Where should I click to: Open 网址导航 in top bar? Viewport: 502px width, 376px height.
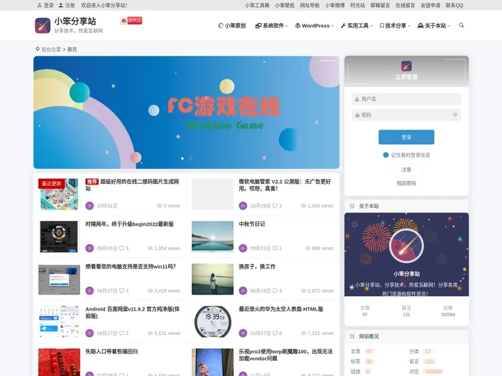310,5
